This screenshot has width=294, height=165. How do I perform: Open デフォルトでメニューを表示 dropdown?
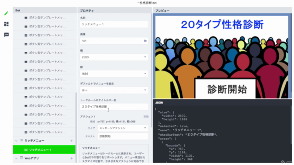[x=114, y=90]
